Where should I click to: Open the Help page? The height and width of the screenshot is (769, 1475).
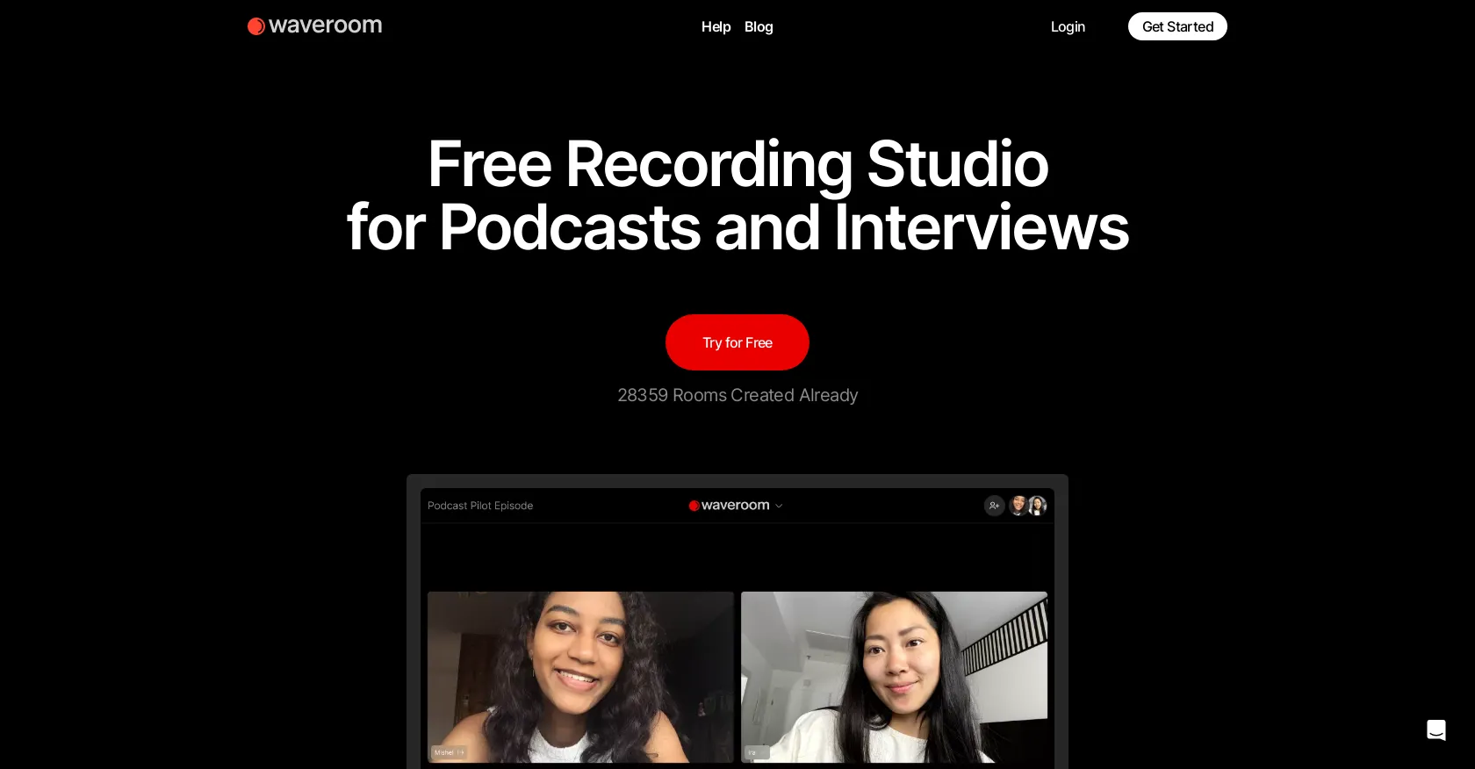coord(716,27)
